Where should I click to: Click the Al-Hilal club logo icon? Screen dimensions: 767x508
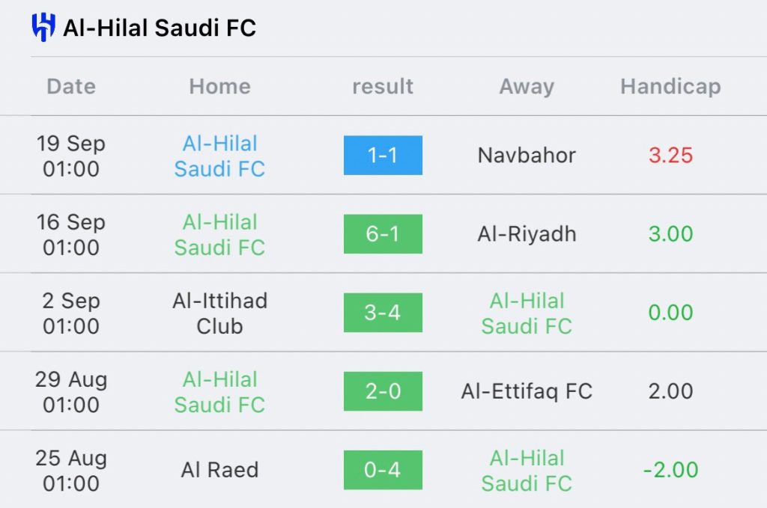click(x=43, y=28)
